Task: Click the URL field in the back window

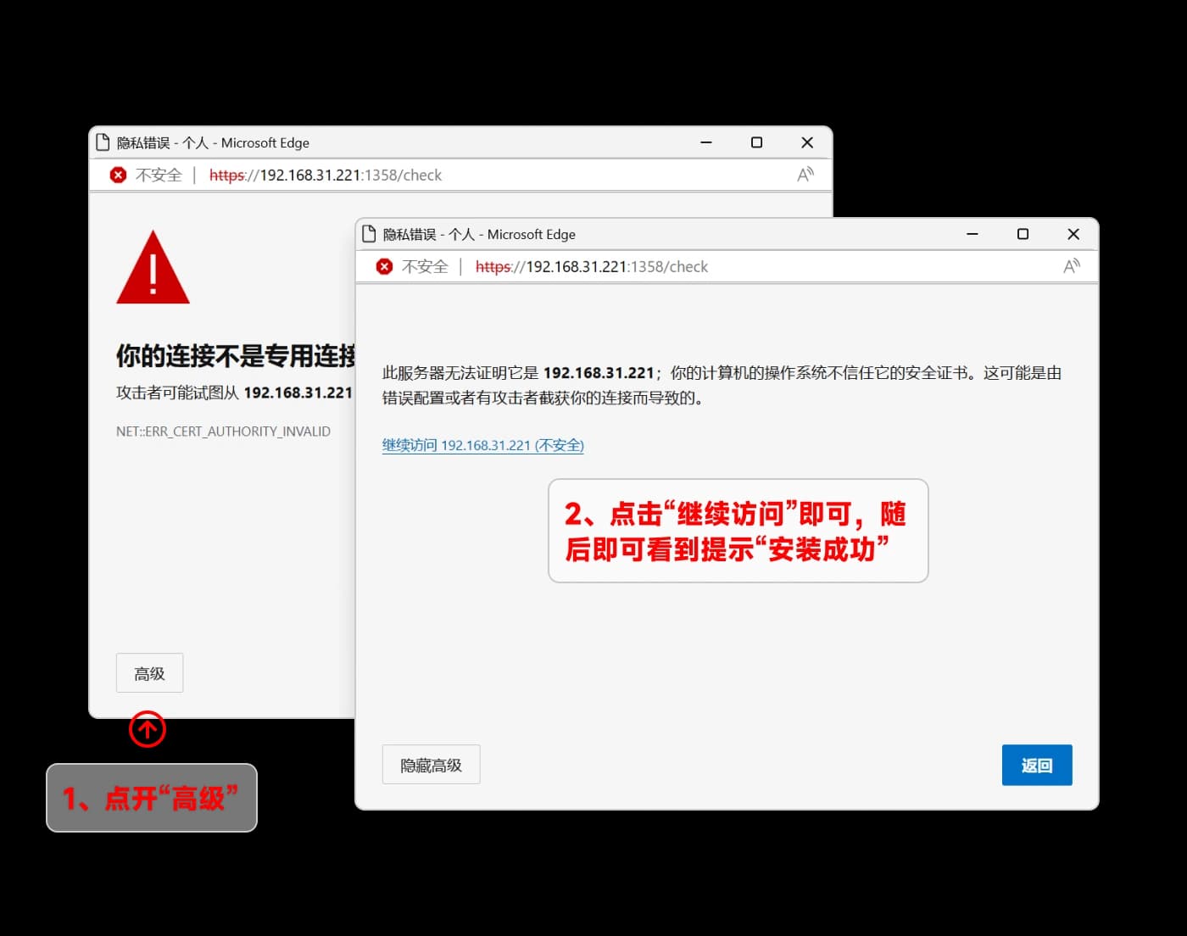Action: click(325, 175)
